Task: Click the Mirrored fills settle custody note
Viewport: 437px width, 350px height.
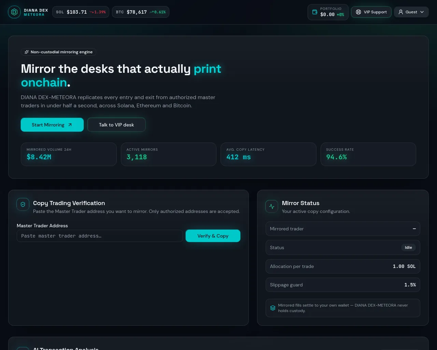Action: [343, 308]
